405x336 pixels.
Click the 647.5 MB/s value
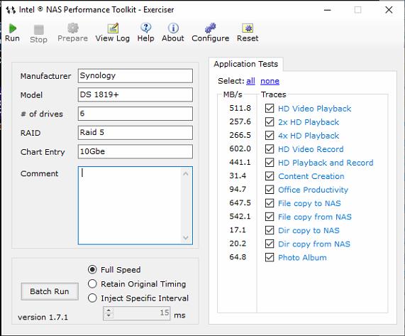pyautogui.click(x=240, y=202)
